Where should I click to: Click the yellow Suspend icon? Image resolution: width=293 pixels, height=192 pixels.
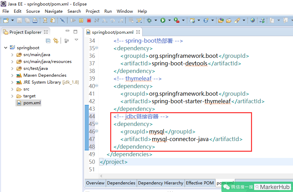pos(81,20)
